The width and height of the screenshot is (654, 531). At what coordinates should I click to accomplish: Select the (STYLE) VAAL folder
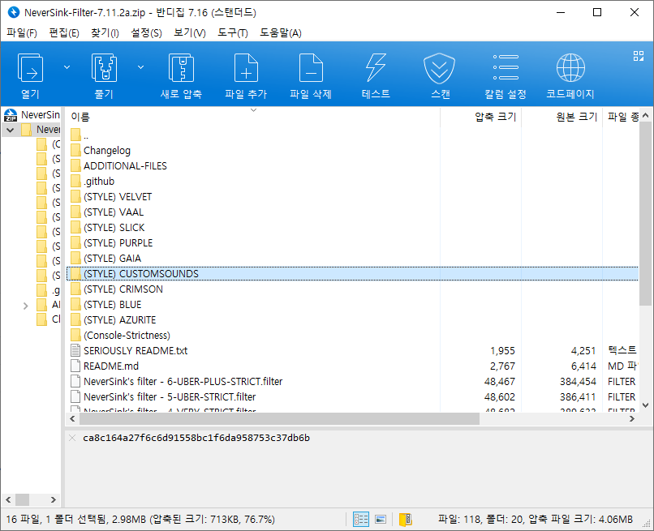click(352, 212)
